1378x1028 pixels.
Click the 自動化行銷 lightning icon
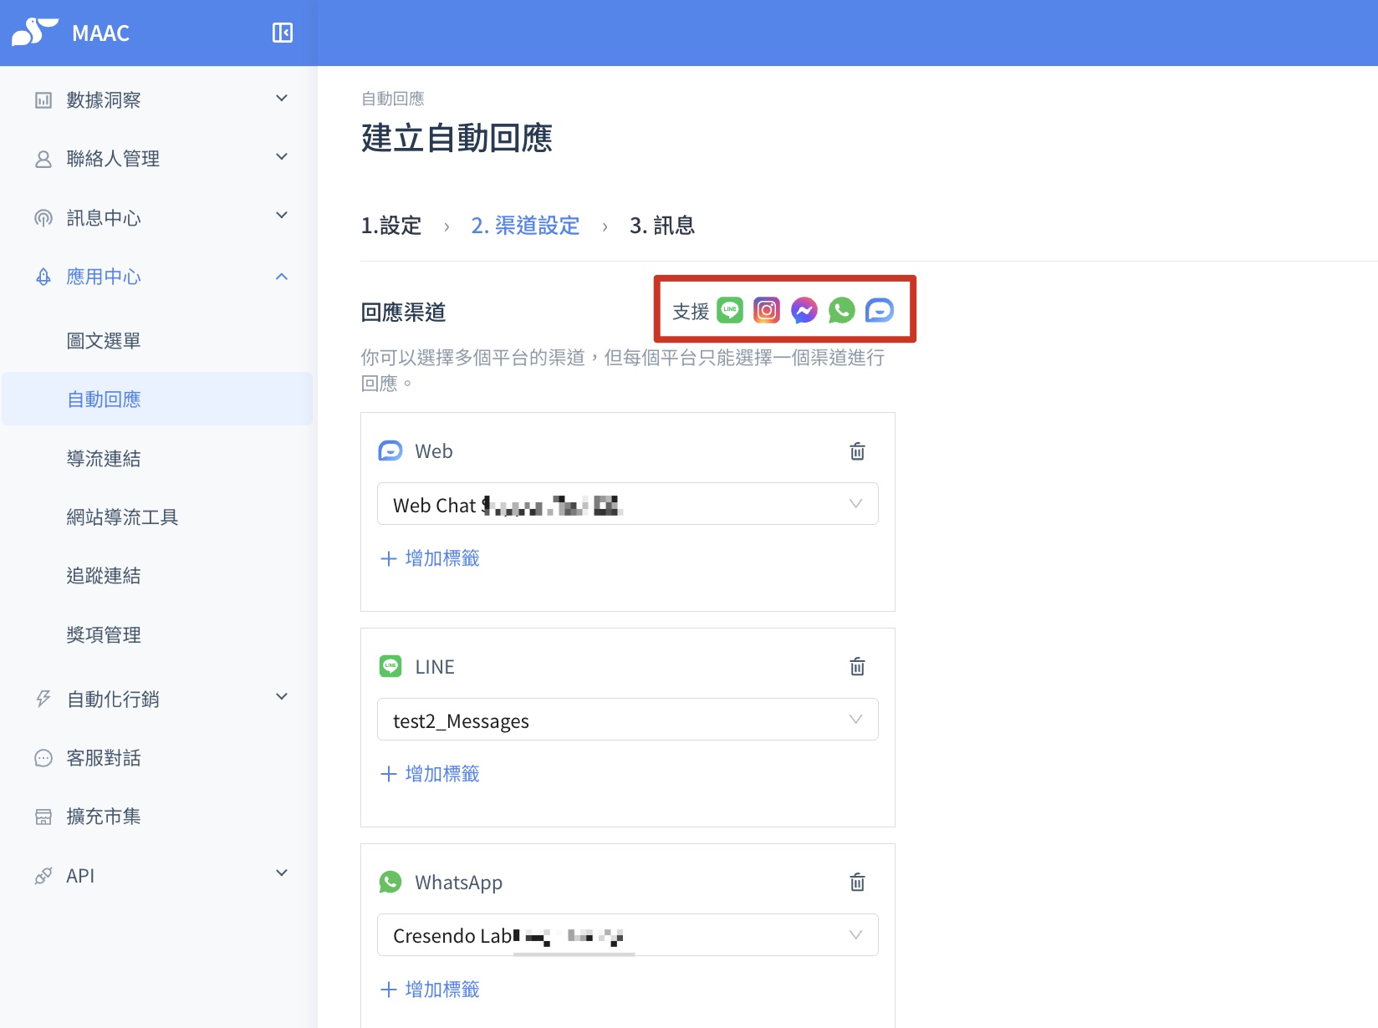(43, 699)
